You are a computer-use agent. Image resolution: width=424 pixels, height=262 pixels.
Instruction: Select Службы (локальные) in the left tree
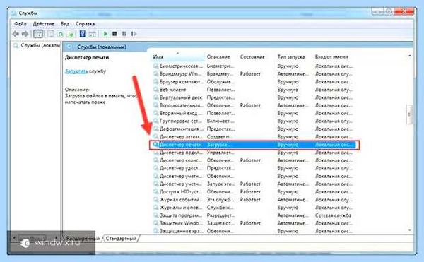pos(40,46)
